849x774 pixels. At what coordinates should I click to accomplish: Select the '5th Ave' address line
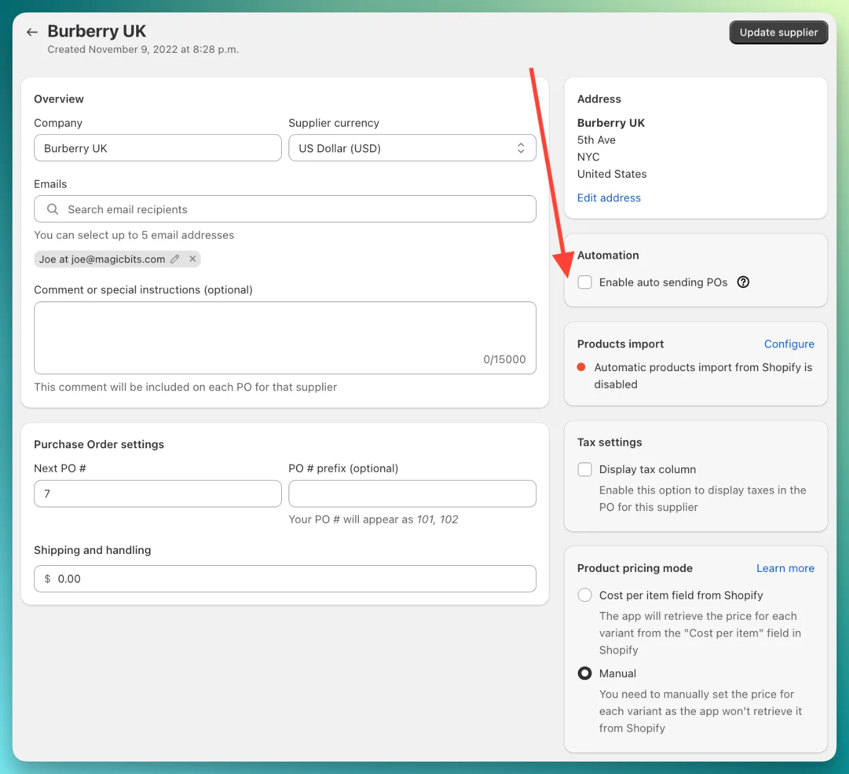[596, 140]
